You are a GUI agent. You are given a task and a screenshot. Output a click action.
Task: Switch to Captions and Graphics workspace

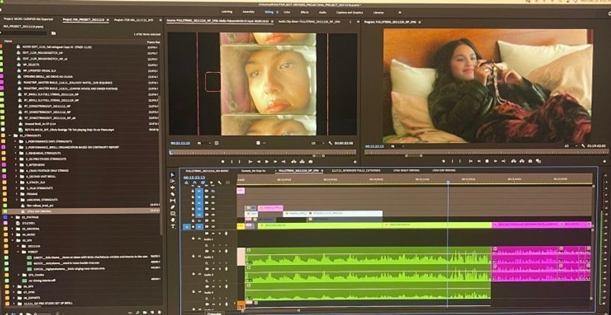click(349, 12)
